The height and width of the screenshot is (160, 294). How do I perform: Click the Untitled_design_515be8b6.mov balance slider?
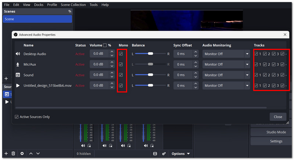(x=150, y=86)
